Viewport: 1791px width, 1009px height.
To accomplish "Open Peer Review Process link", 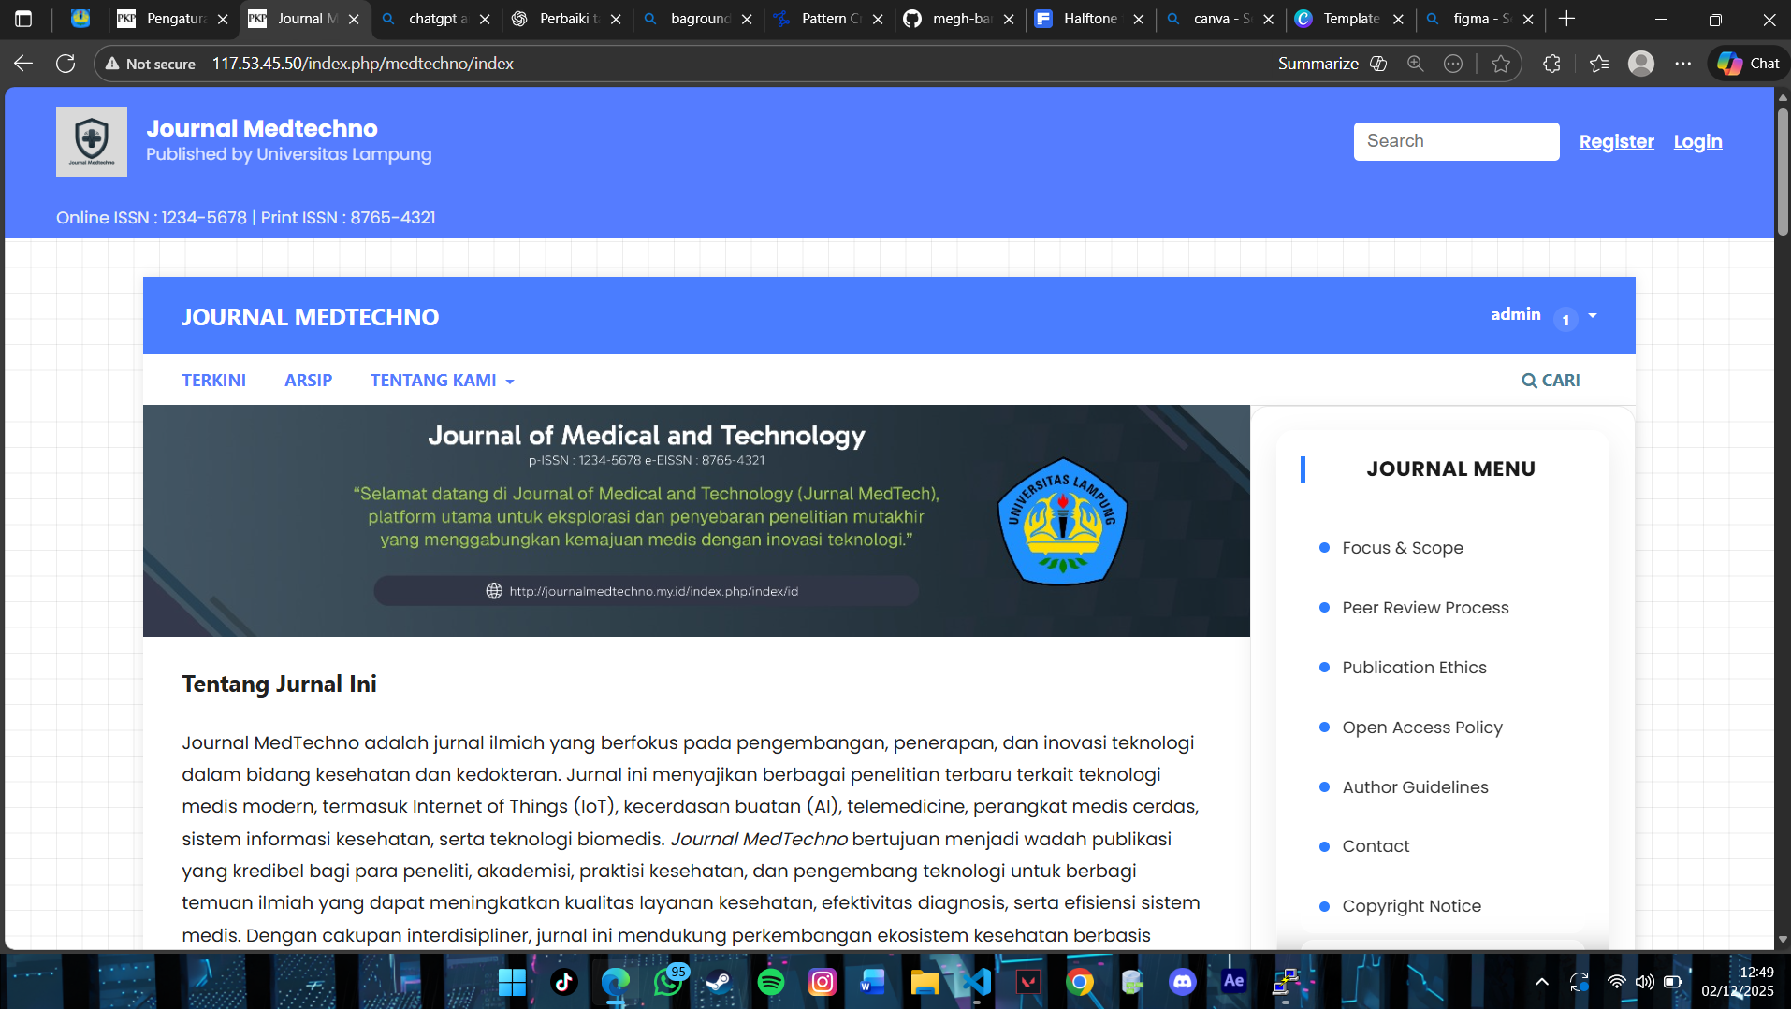I will point(1425,608).
